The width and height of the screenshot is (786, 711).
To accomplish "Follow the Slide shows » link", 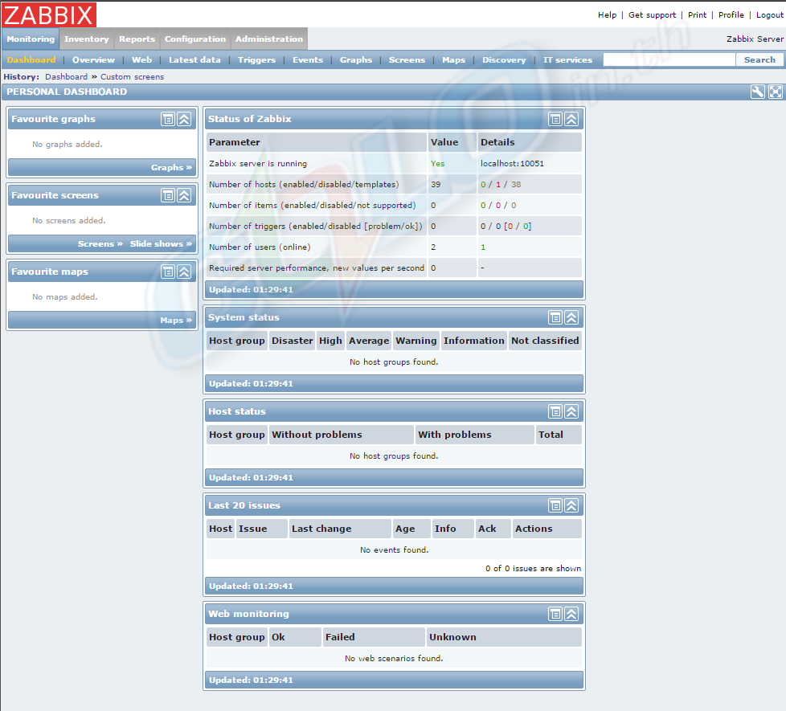I will pyautogui.click(x=161, y=243).
